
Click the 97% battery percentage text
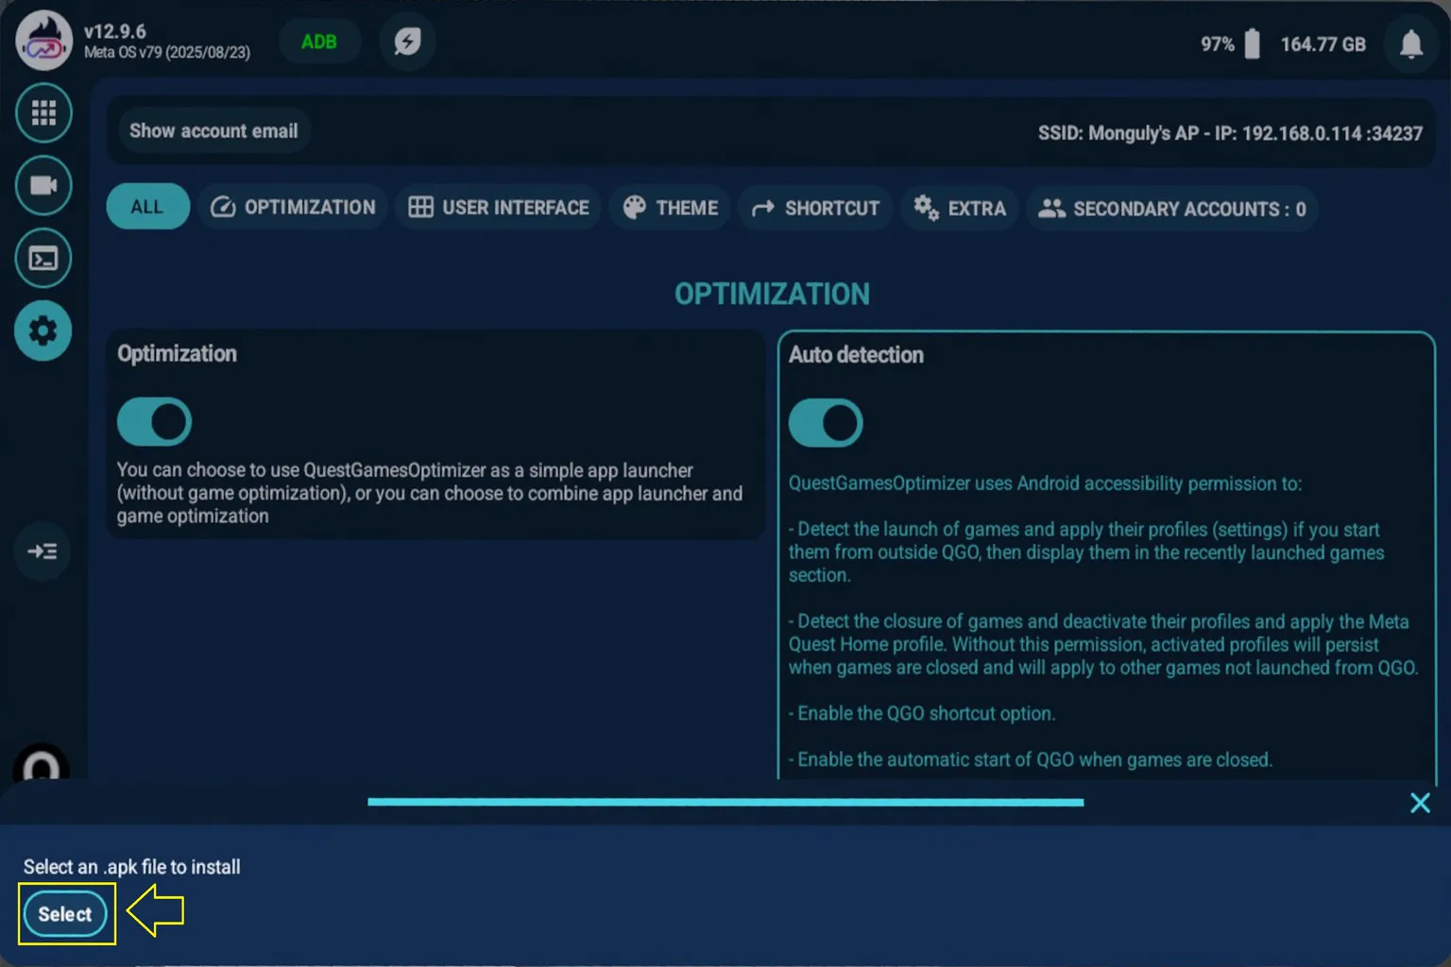1218,44
